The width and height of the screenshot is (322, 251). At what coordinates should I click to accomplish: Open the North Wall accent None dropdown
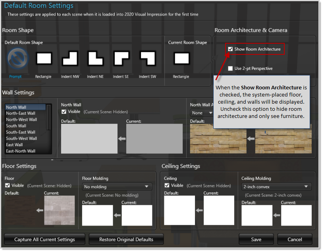202,113
